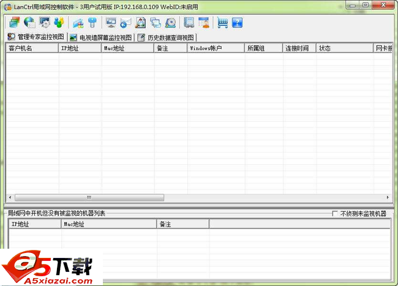Enable 不侦测未监视机器 checkbox
This screenshot has height=286, width=398.
point(335,213)
